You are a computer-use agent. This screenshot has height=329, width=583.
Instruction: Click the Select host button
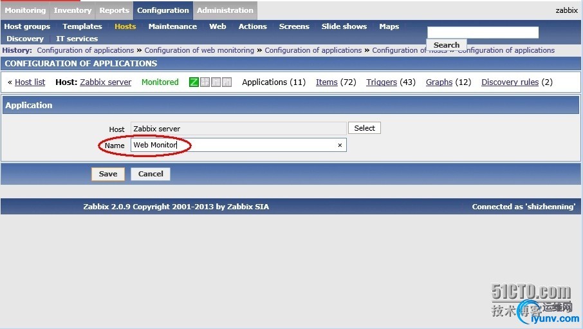click(364, 128)
